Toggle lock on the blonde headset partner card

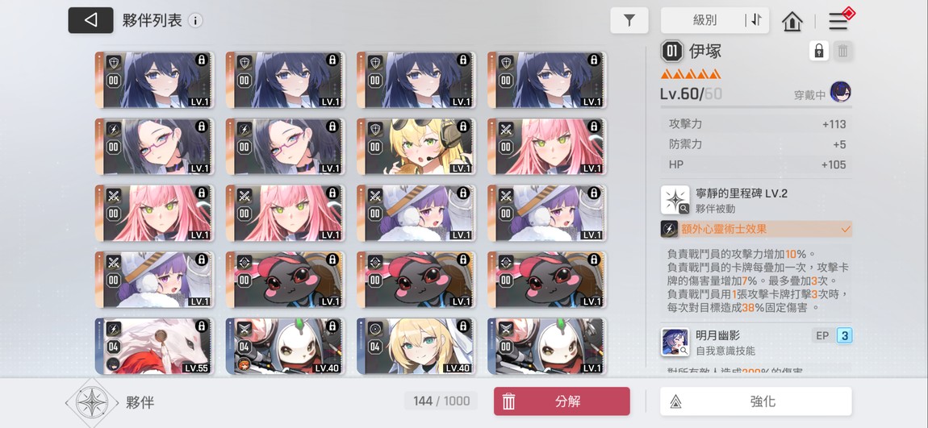(x=463, y=126)
